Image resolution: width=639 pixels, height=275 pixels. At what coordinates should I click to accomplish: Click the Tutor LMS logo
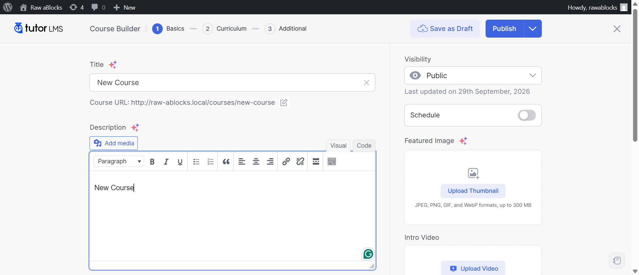39,28
